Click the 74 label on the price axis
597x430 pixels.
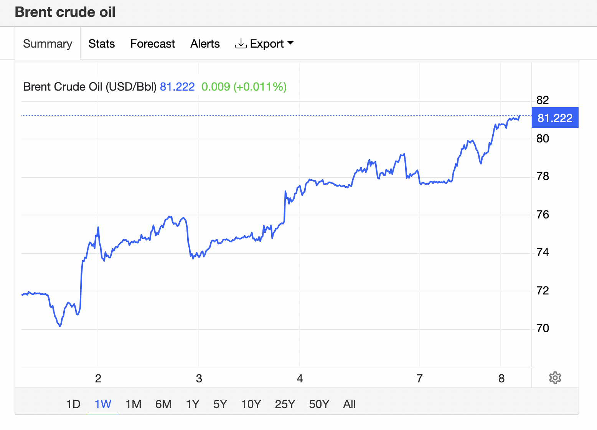[543, 252]
